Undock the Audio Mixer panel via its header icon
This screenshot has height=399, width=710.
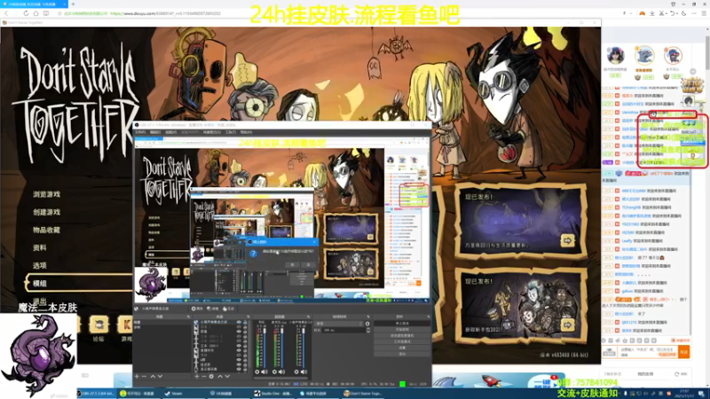coord(308,317)
